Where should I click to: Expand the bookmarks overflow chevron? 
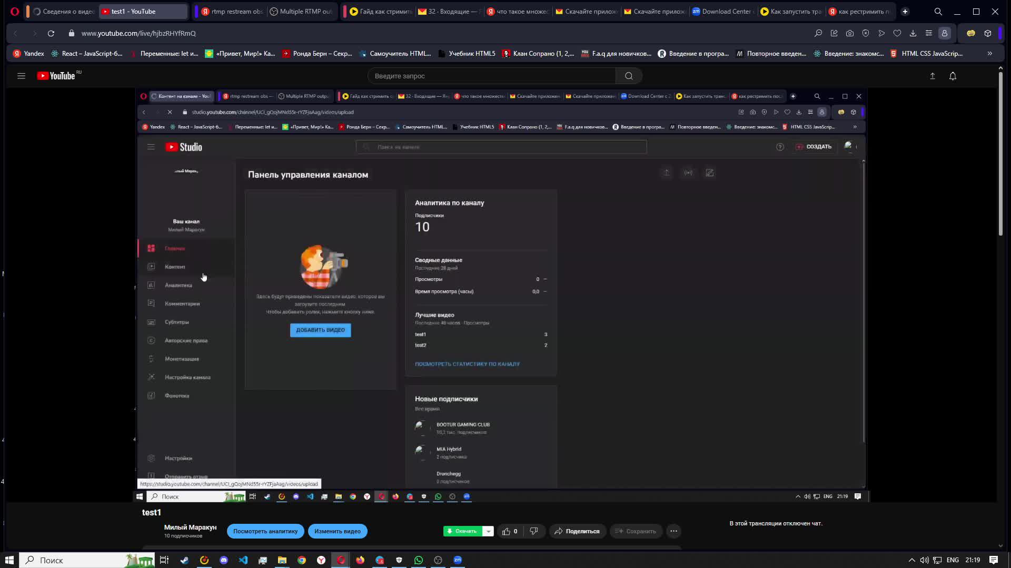[x=989, y=53]
